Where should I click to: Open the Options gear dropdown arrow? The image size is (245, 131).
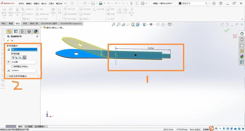point(147,3)
